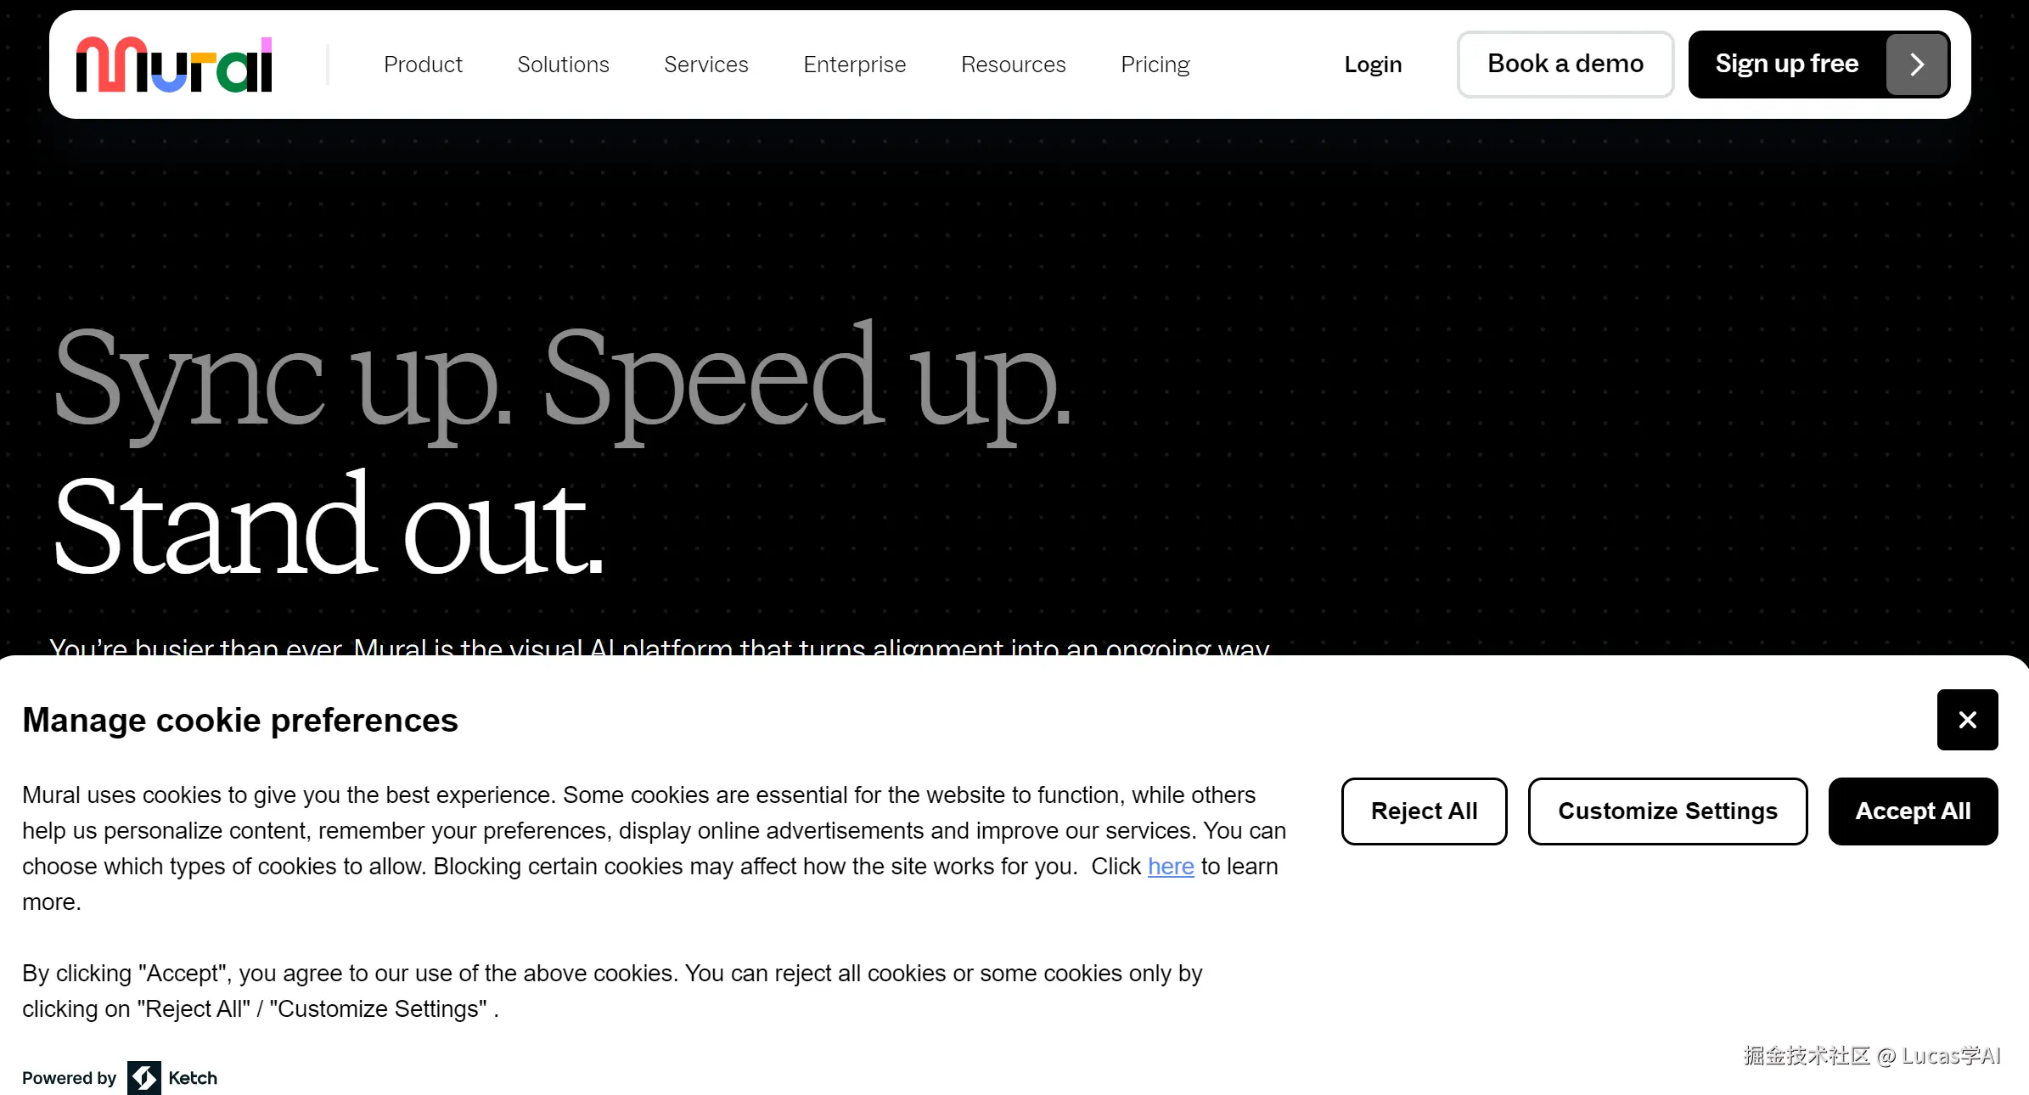Image resolution: width=2029 pixels, height=1095 pixels.
Task: Open the Solutions menu
Action: coord(563,65)
